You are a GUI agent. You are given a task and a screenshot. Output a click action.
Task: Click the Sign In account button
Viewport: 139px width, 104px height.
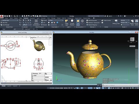pos(109,16)
